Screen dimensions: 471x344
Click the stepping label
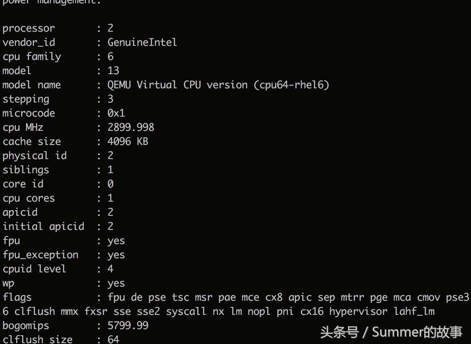(x=26, y=99)
